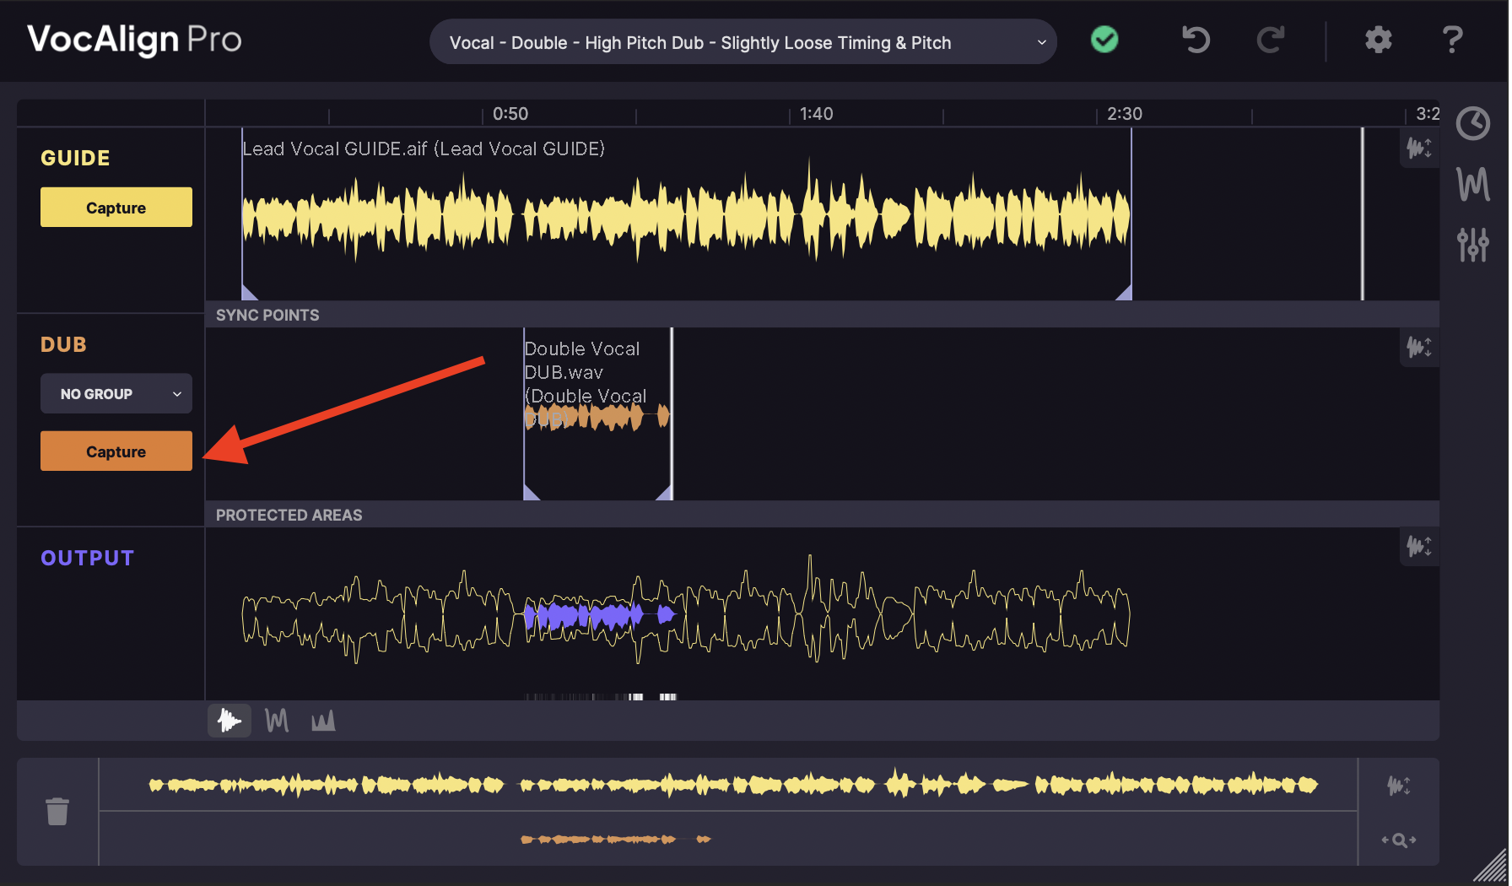Image resolution: width=1512 pixels, height=886 pixels.
Task: Undo the last action
Action: tap(1196, 40)
